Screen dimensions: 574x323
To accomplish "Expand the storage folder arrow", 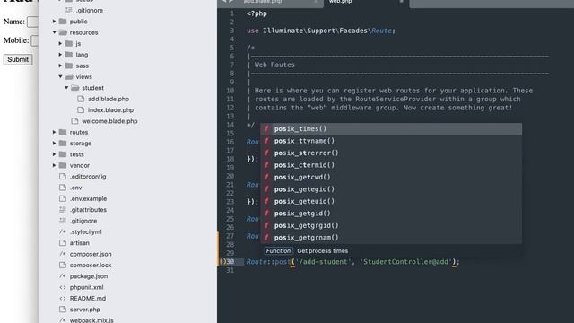I will tap(54, 144).
